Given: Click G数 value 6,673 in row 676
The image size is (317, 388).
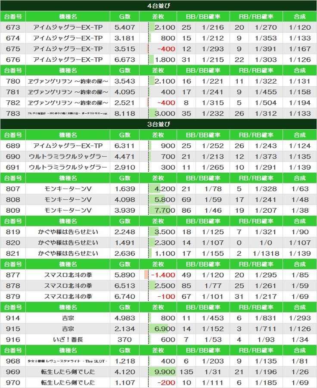Looking at the screenshot, I should tap(125, 59).
